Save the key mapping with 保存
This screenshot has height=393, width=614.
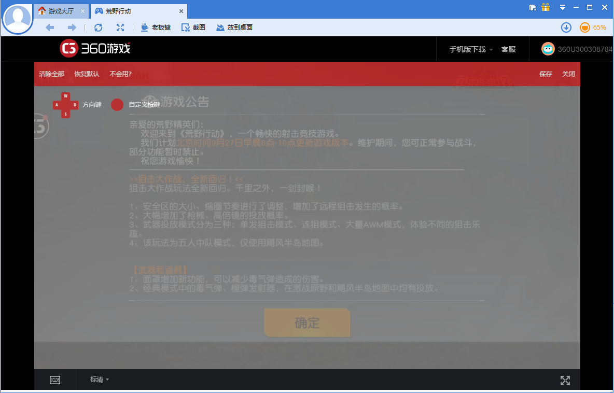[x=546, y=74]
